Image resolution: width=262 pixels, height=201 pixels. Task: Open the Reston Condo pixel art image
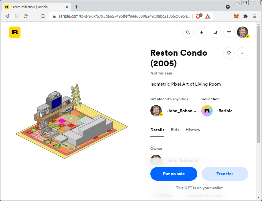[x=72, y=121]
